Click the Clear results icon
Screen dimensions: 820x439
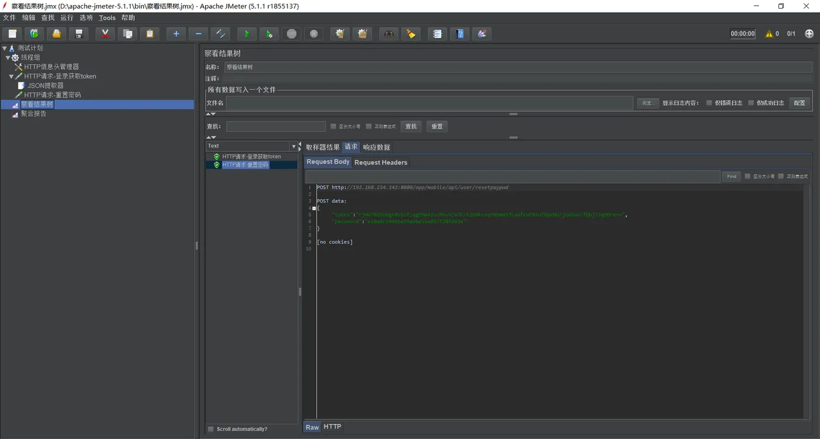(340, 33)
